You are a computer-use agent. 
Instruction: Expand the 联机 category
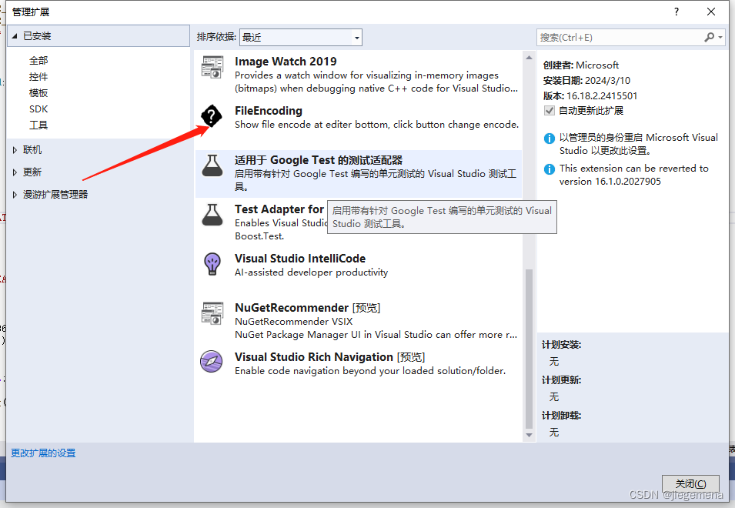tap(15, 150)
